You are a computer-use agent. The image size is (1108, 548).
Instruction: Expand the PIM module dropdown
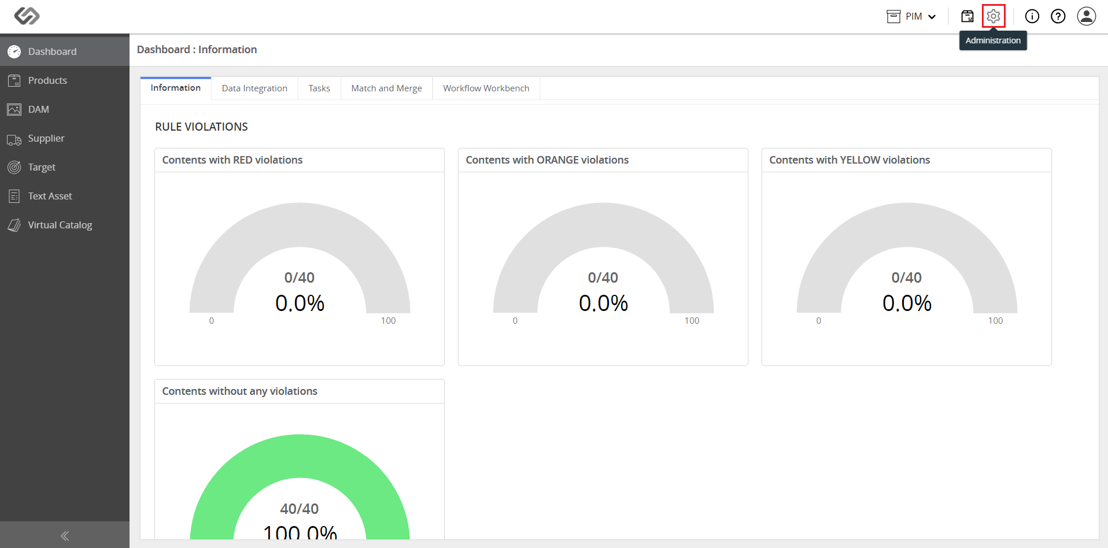[911, 16]
